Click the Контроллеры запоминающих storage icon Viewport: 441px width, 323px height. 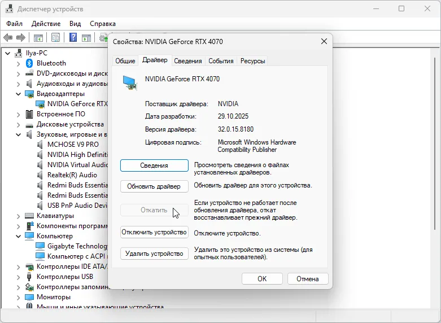(29, 287)
